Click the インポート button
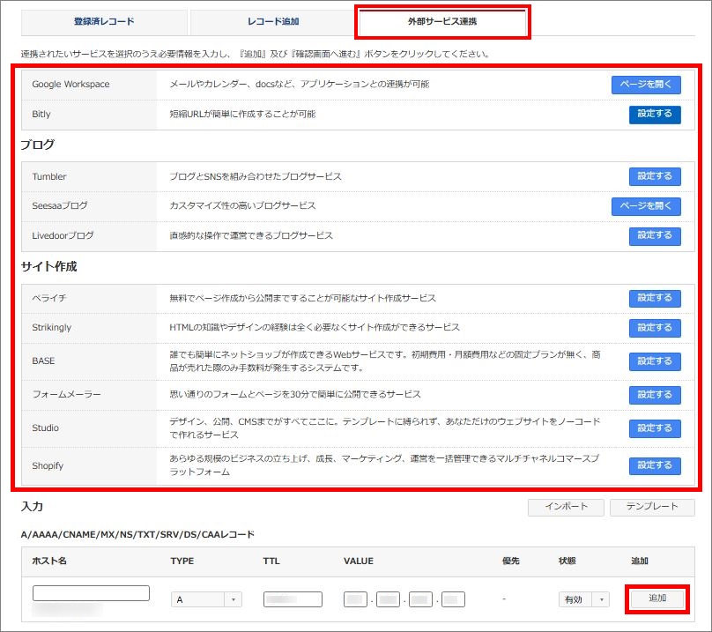712x632 pixels. (x=566, y=507)
